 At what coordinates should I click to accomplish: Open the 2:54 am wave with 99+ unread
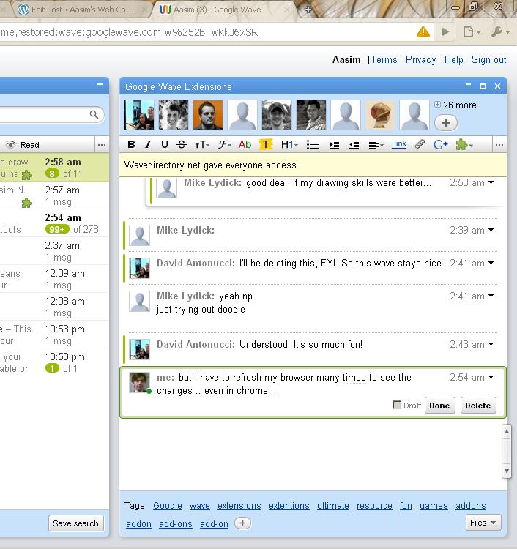(54, 223)
